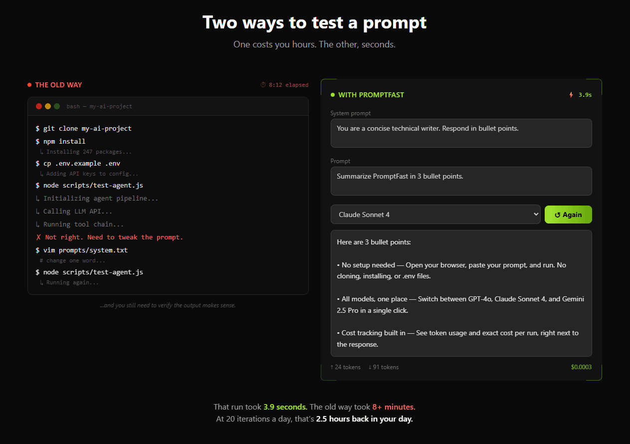Click the red status dot next to THE OLD WAY
Screen dimensions: 630x444
[29, 84]
